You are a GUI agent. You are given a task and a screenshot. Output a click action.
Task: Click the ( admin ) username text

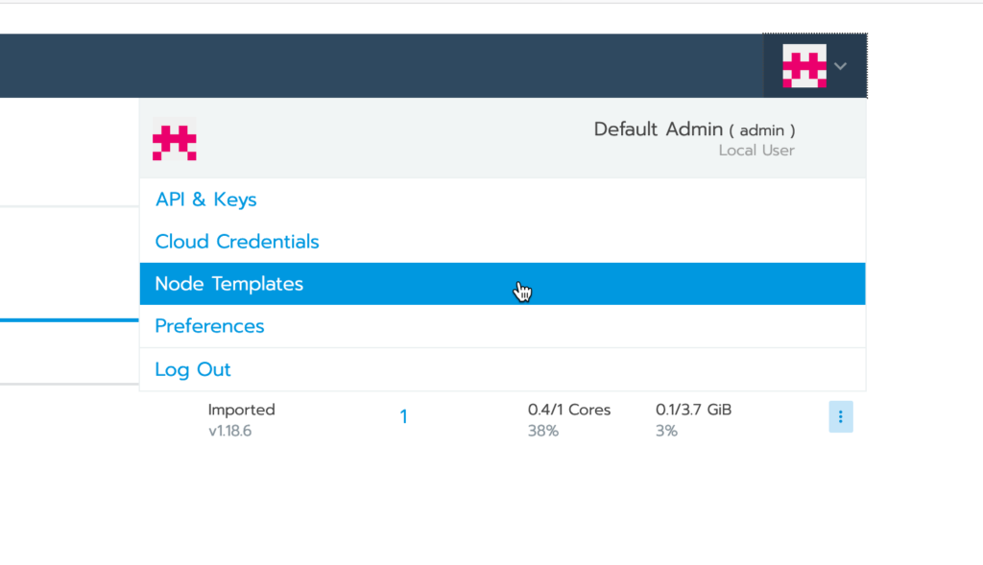[x=761, y=130]
